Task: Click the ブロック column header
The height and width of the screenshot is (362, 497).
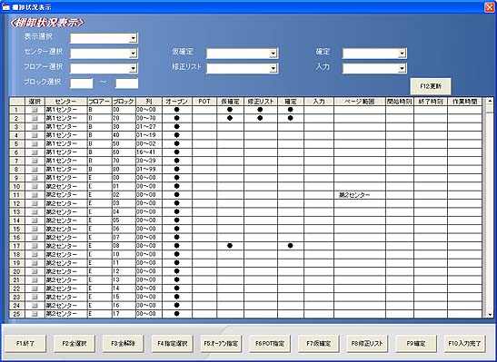Action: pyautogui.click(x=124, y=102)
